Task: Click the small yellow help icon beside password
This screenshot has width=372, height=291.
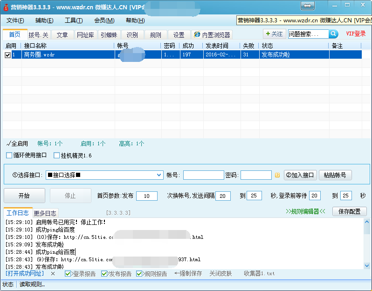Action: click(277, 176)
